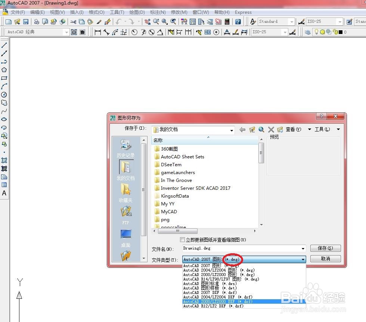
Task: Click the New drawing icon
Action: [x=8, y=22]
